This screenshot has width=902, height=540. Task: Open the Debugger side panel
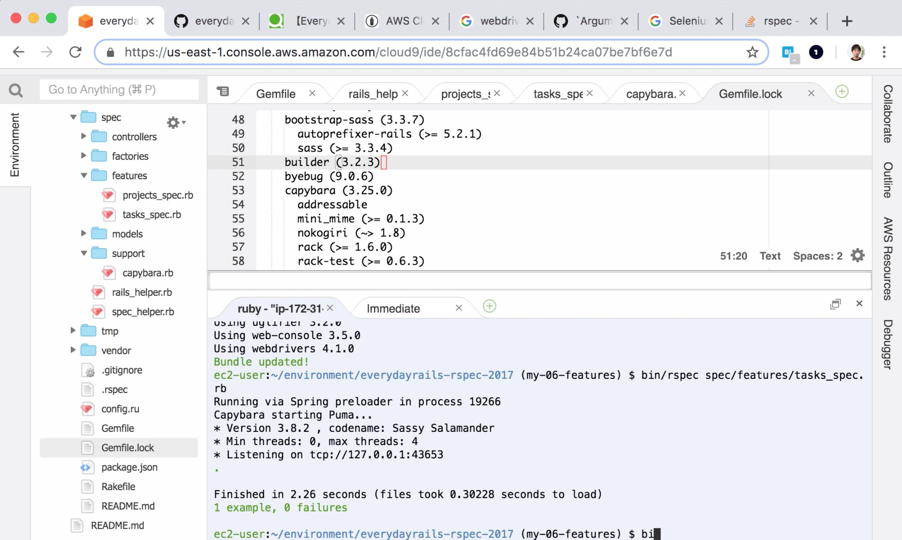click(x=888, y=344)
